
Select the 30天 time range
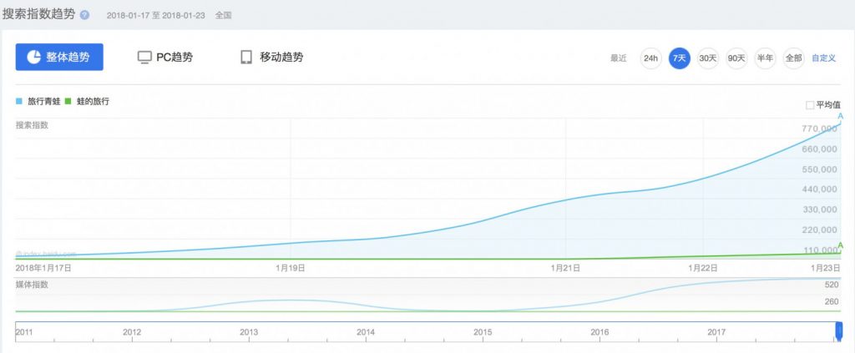708,58
